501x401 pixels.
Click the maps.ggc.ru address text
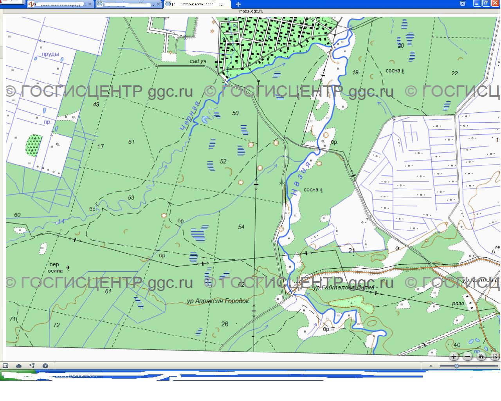tap(251, 11)
